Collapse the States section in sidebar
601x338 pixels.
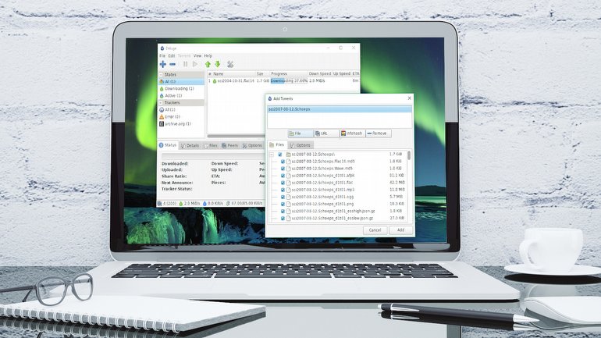162,74
